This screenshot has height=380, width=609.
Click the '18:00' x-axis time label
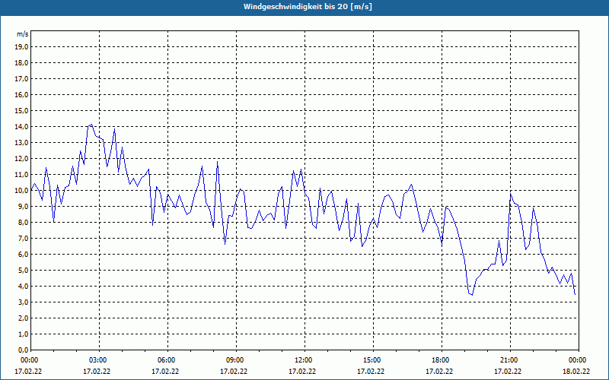(442, 360)
